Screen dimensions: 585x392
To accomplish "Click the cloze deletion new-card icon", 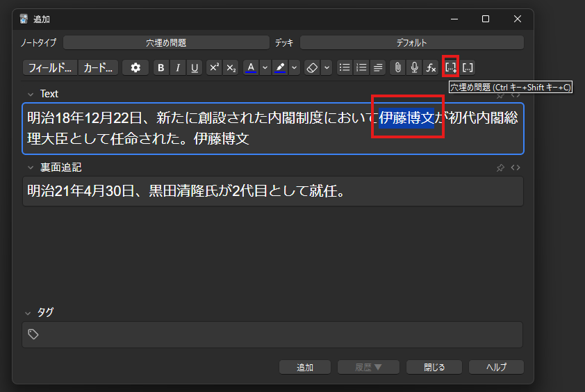I will (451, 67).
